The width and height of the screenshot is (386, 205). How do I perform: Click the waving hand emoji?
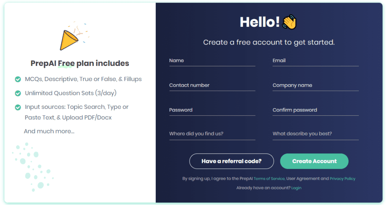[x=289, y=22]
